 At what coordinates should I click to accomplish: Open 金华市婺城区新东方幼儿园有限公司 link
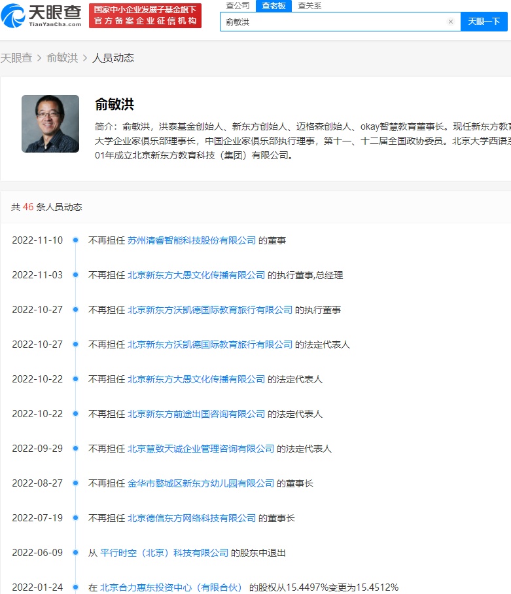pyautogui.click(x=201, y=483)
